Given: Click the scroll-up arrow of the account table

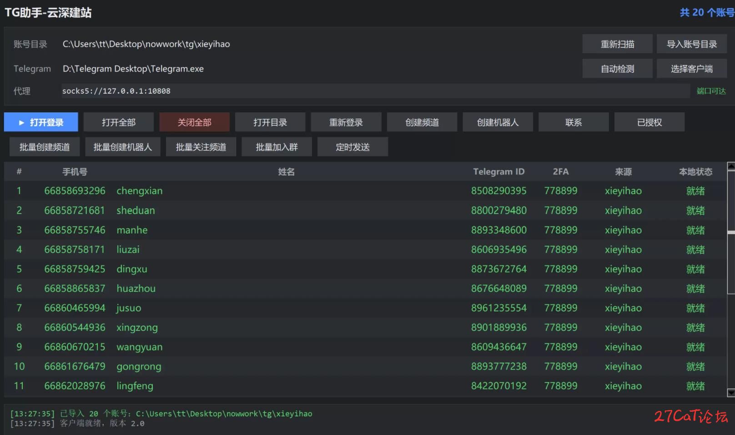Looking at the screenshot, I should point(731,166).
